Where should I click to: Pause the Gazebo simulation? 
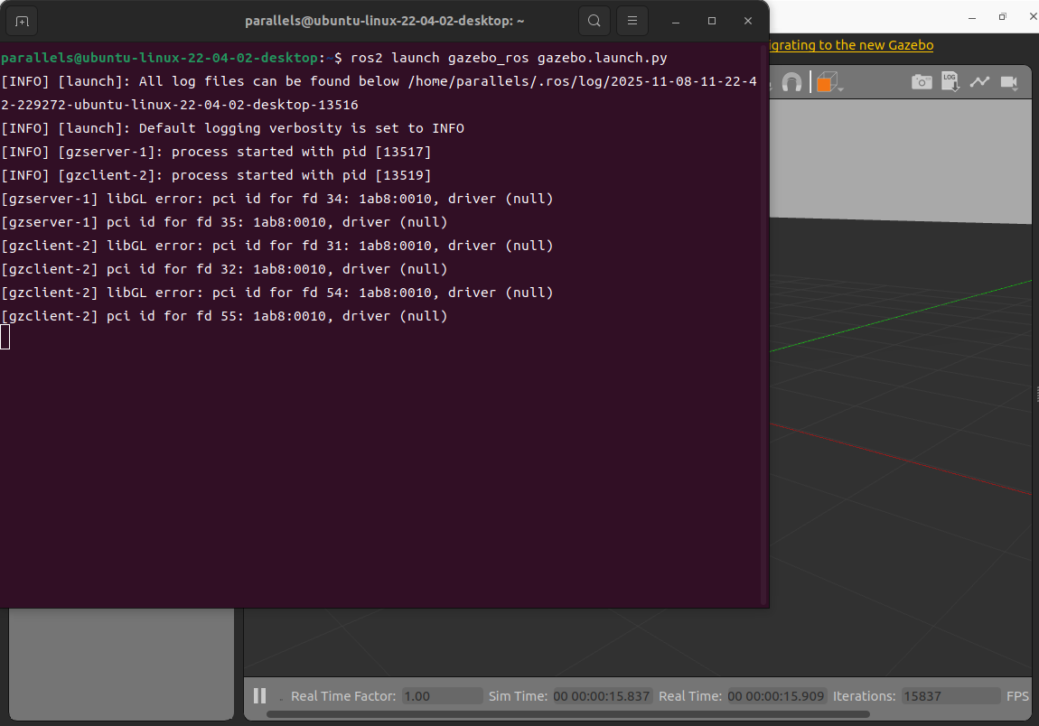coord(259,695)
